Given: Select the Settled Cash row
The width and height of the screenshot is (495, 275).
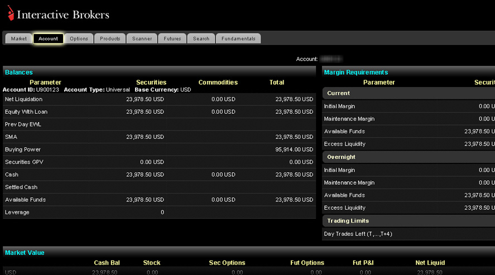Looking at the screenshot, I should [159, 187].
